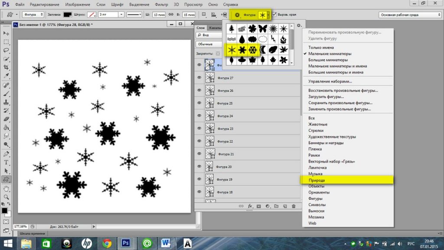Open the Фигура tool mode dropdown
Image resolution: width=444 pixels, height=250 pixels.
click(x=33, y=14)
